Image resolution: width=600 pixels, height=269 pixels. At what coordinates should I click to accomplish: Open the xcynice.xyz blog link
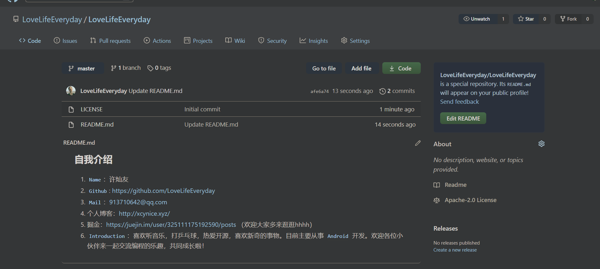[x=144, y=214]
